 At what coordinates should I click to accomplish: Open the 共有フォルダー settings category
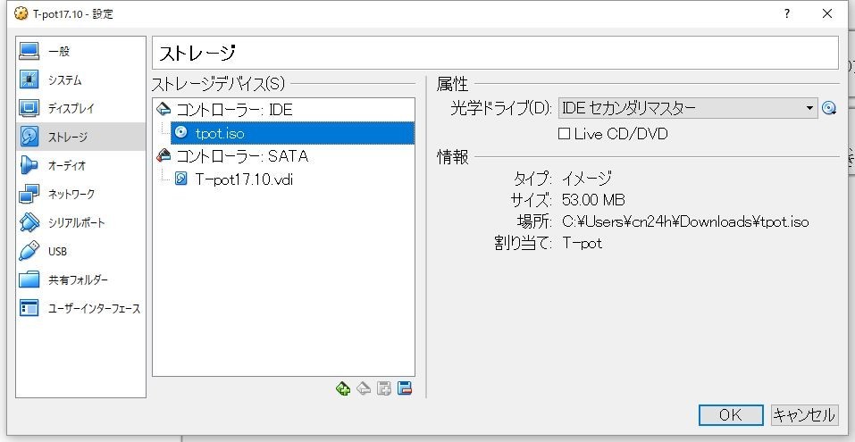80,279
